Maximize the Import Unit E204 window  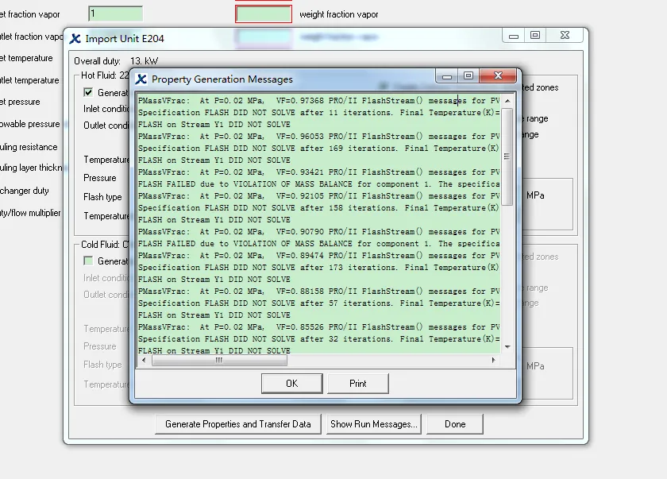[535, 35]
